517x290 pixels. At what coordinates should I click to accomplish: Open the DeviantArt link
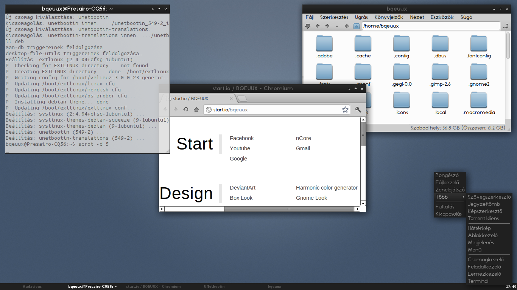[x=242, y=188]
